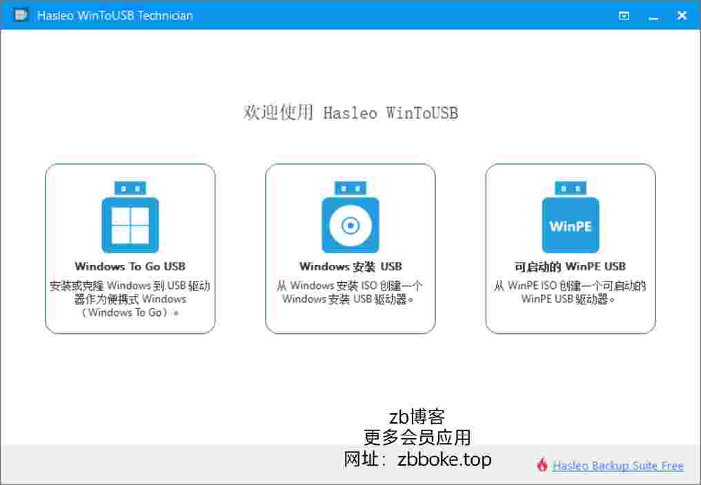701x485 pixels.
Task: Click the WinPE USB drive icon
Action: (x=571, y=217)
